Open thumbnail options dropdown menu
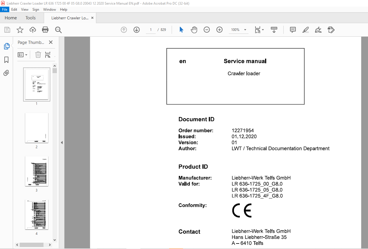The width and height of the screenshot is (368, 249). pos(23,55)
